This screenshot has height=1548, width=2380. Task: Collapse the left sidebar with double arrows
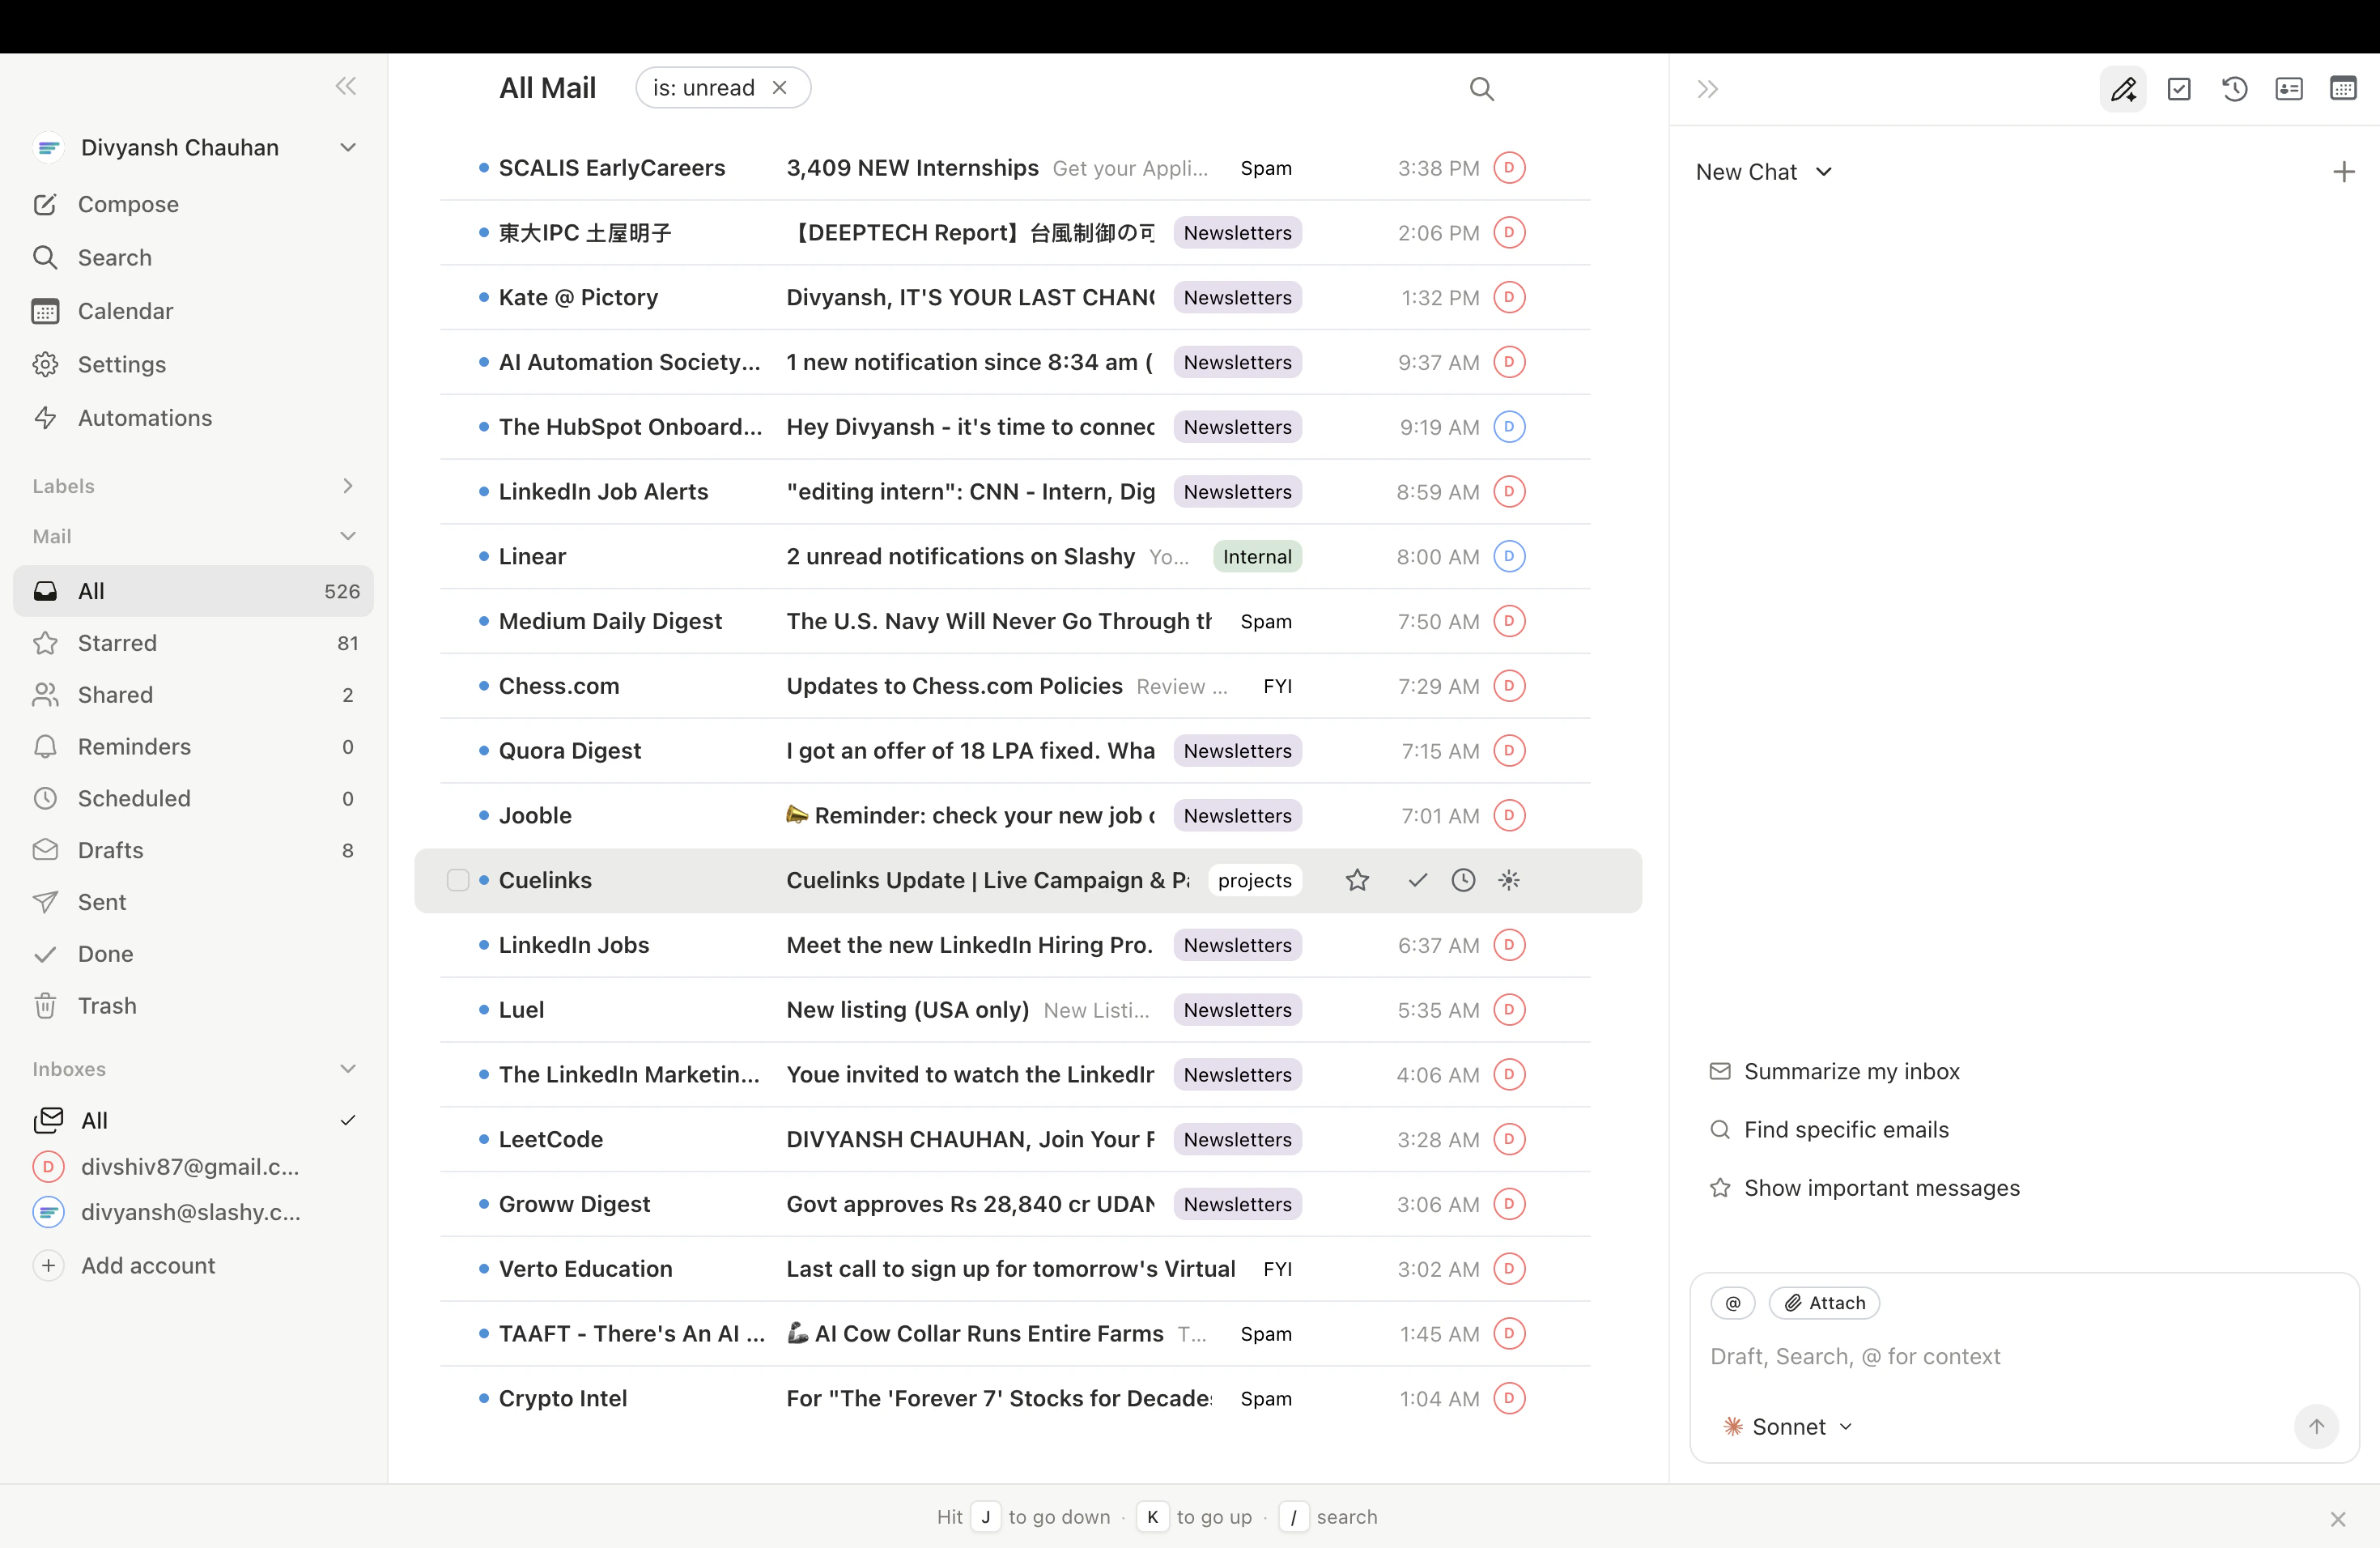point(346,86)
